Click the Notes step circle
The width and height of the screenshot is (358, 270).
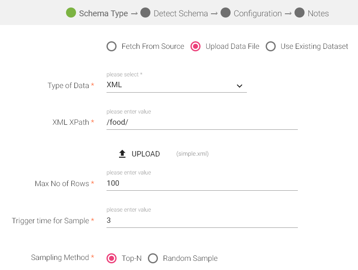tap(299, 13)
